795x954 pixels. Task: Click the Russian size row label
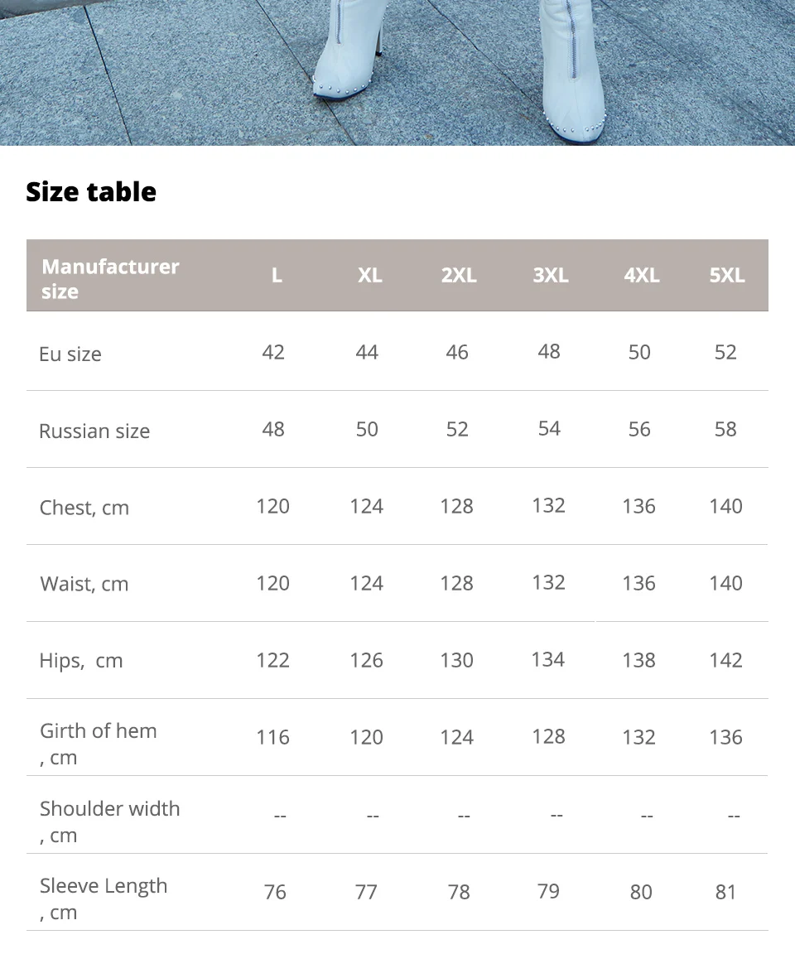94,431
